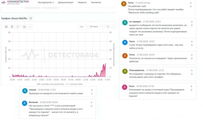The width and height of the screenshot is (203, 120).
Task: Open the Документация menu item
Action: point(66,3)
